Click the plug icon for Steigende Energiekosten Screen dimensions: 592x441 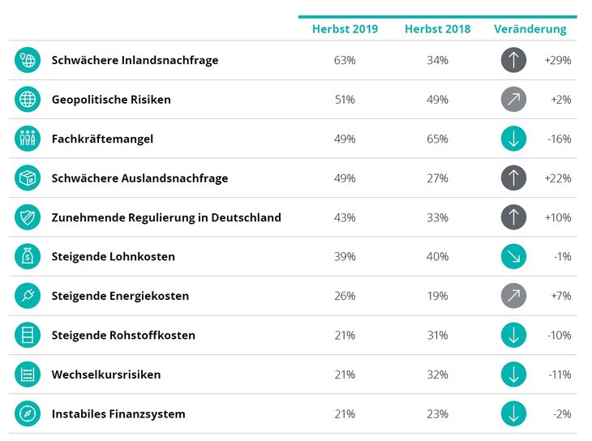pyautogui.click(x=28, y=296)
